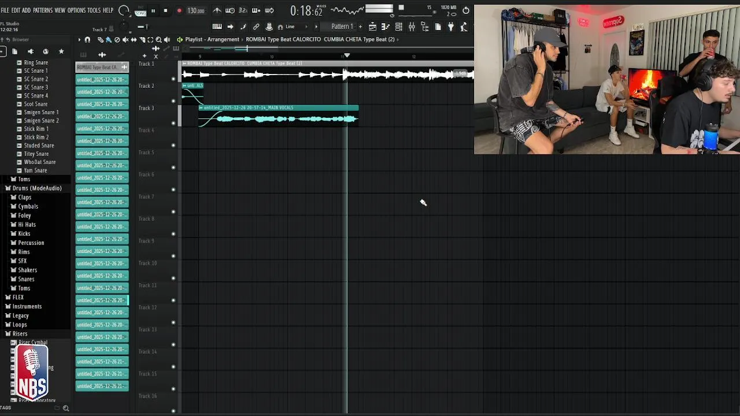Open the EDIT menu
Image resolution: width=740 pixels, height=416 pixels.
click(x=16, y=10)
